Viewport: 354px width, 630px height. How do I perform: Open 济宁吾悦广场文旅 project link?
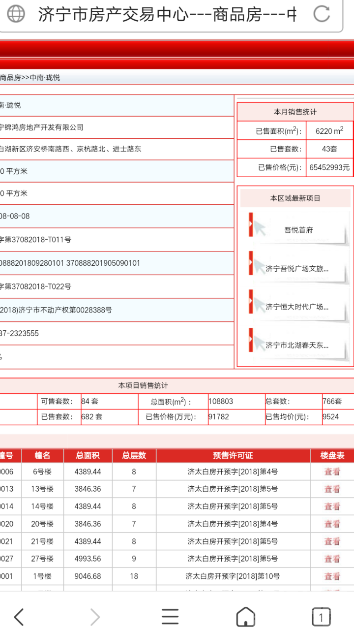click(x=297, y=269)
